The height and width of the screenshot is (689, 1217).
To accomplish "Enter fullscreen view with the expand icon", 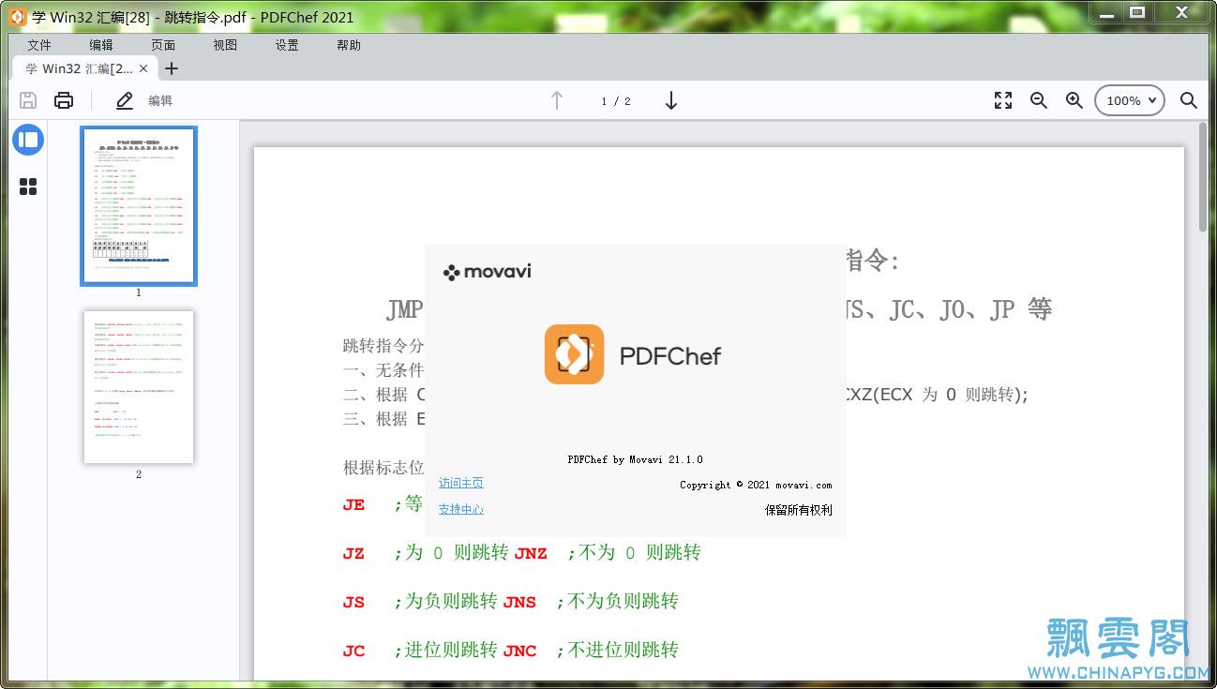I will [x=1003, y=100].
